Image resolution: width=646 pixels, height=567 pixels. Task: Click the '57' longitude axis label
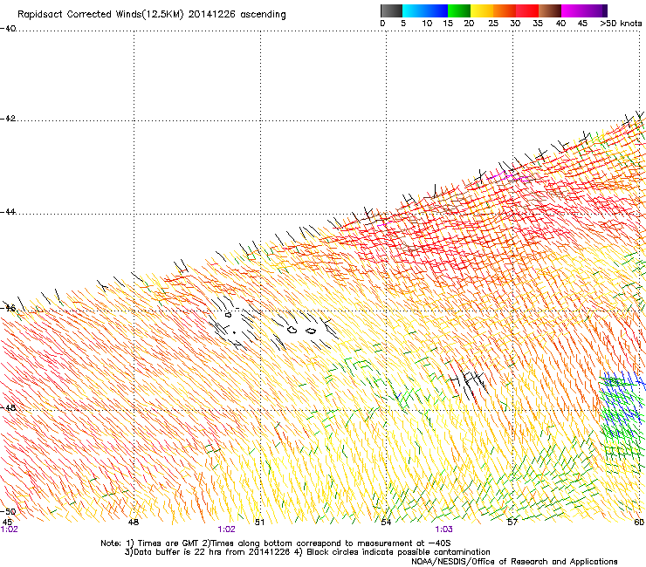[512, 522]
